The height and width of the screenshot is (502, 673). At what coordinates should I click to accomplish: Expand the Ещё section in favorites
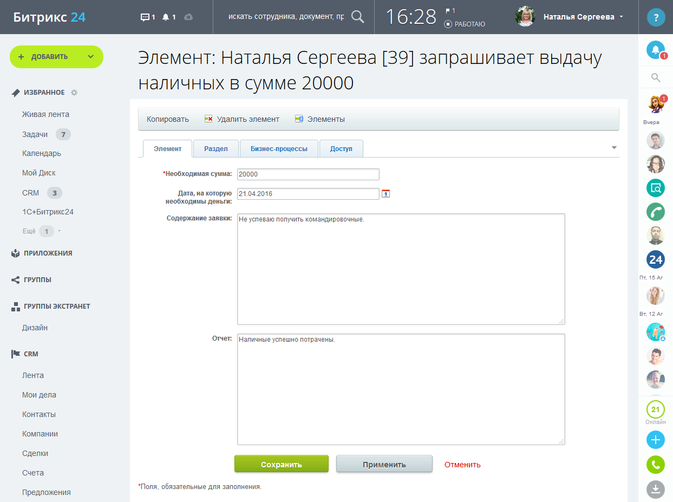(x=41, y=231)
